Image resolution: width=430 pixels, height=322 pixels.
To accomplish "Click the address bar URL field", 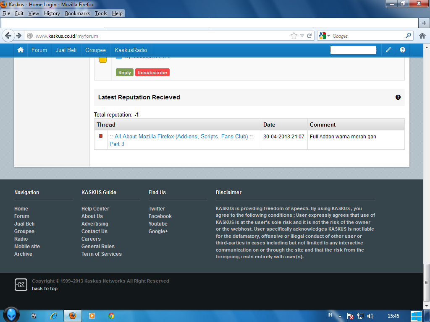I will 162,36.
